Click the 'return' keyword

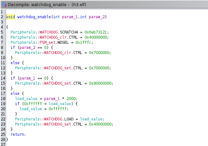point(17,134)
